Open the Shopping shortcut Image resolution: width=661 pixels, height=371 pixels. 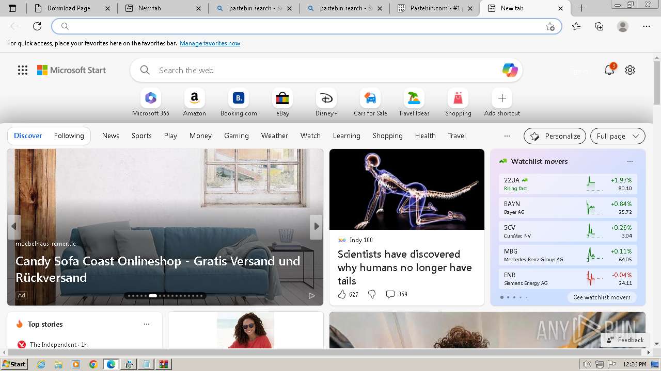click(x=458, y=103)
